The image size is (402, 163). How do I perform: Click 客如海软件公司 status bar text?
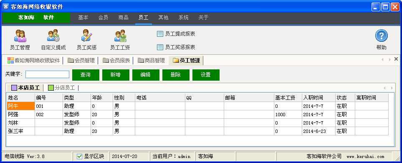point(324,156)
